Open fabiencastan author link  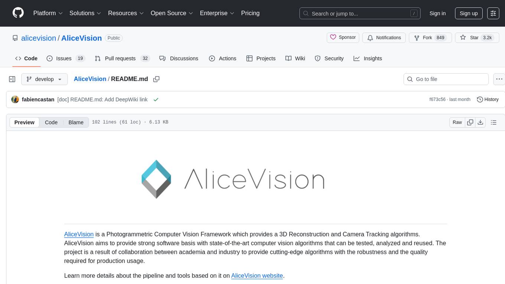38,100
